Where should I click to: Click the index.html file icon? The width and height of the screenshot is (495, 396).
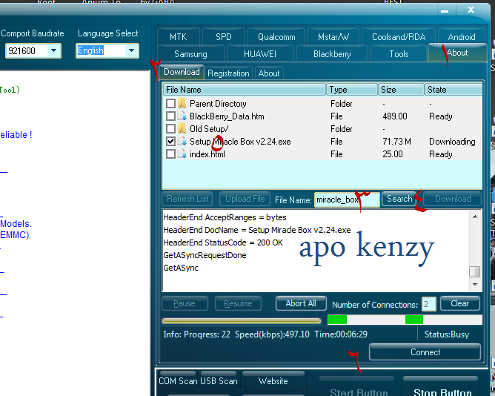point(182,154)
